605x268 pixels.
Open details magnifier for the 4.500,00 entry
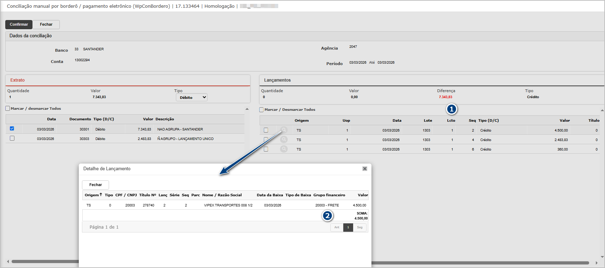click(x=284, y=130)
